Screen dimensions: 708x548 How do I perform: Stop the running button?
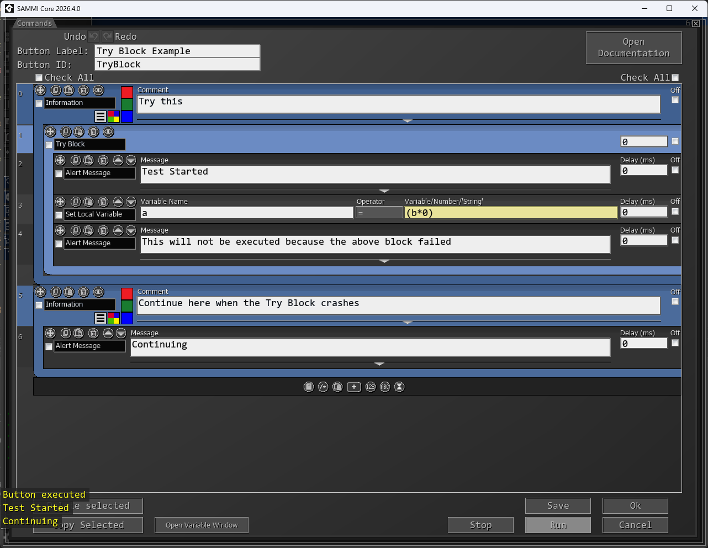[x=480, y=525]
